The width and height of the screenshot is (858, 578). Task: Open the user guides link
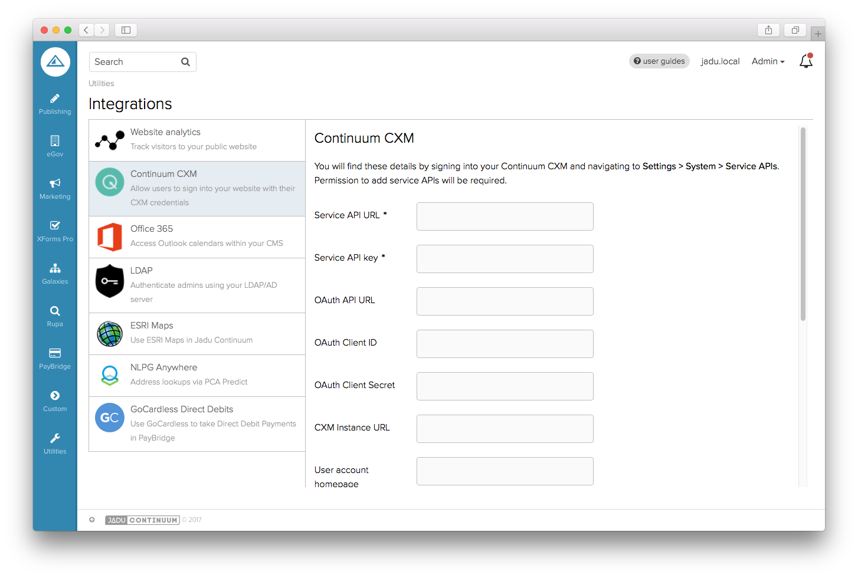point(659,61)
